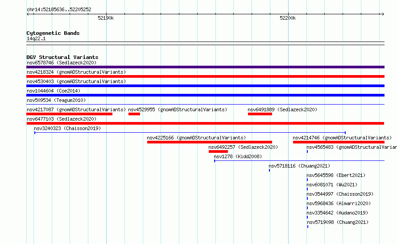Click the red nsv4214746 variant bar
Screen dimensions: 397x244
pos(339,142)
